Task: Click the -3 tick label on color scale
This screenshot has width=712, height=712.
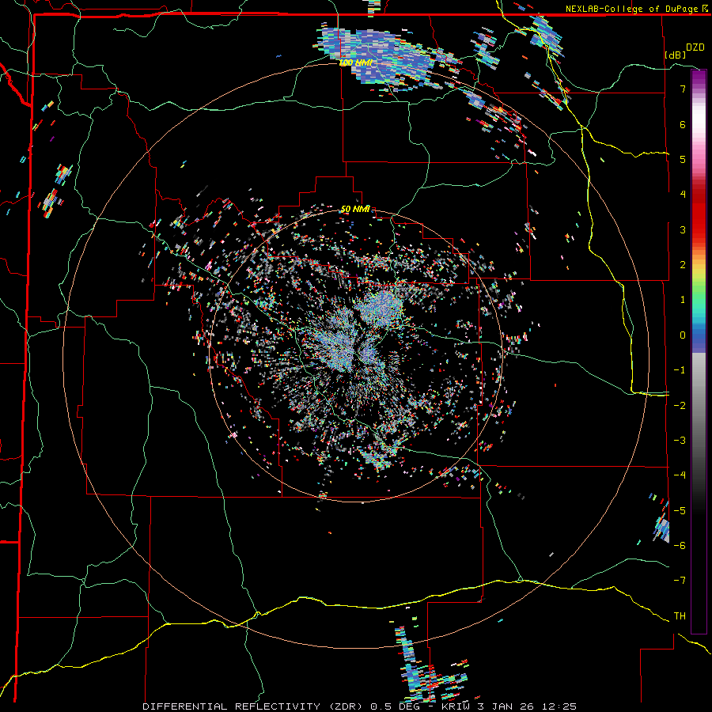Action: point(680,441)
